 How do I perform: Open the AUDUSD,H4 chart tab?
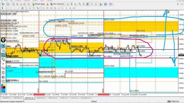coord(41,98)
